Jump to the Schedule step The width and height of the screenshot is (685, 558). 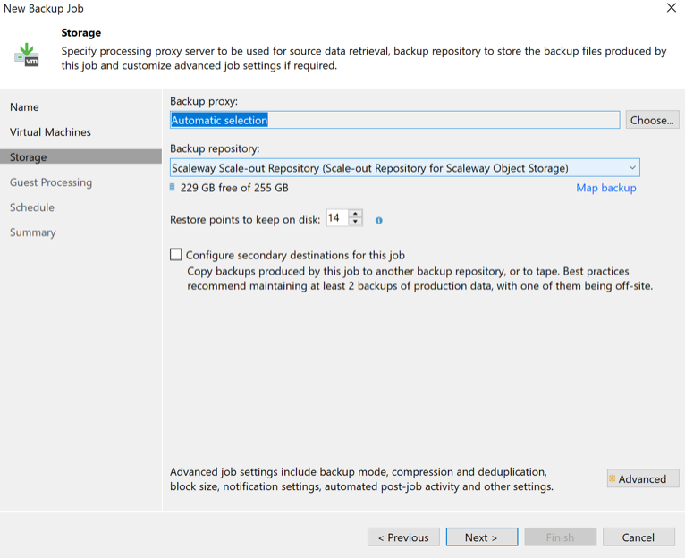[x=32, y=207]
